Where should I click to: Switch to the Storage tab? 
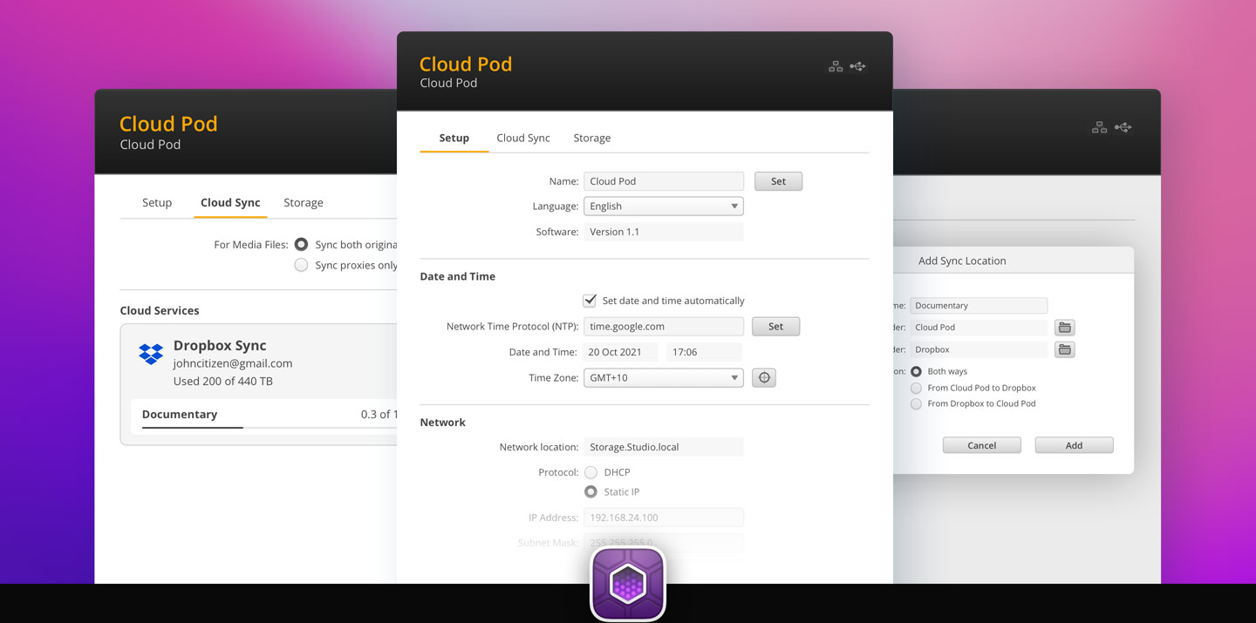pos(591,138)
